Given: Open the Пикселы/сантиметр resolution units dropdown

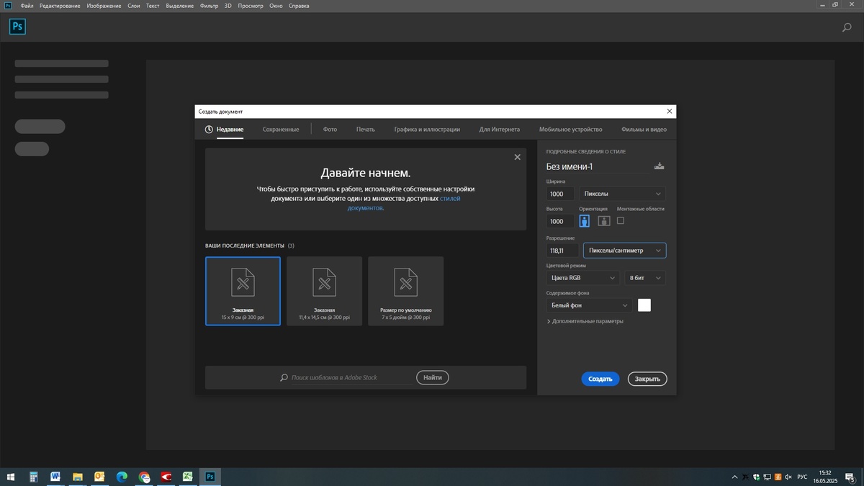Looking at the screenshot, I should click(624, 251).
